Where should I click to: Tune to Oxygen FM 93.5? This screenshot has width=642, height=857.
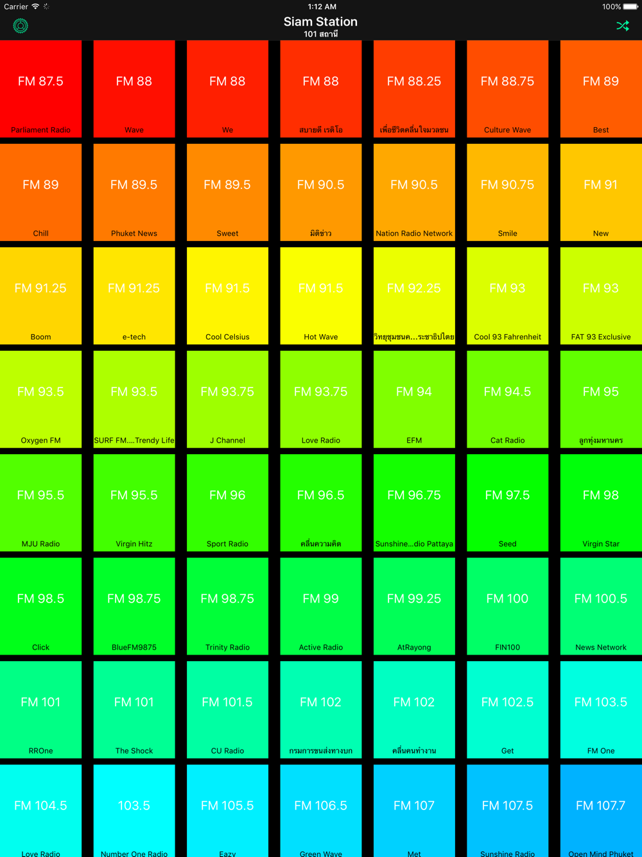(x=40, y=399)
